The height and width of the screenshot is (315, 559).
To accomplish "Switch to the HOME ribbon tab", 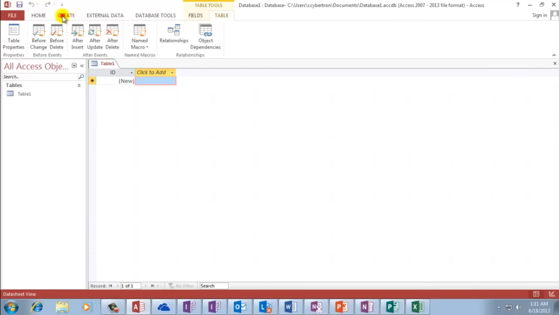I will click(38, 15).
